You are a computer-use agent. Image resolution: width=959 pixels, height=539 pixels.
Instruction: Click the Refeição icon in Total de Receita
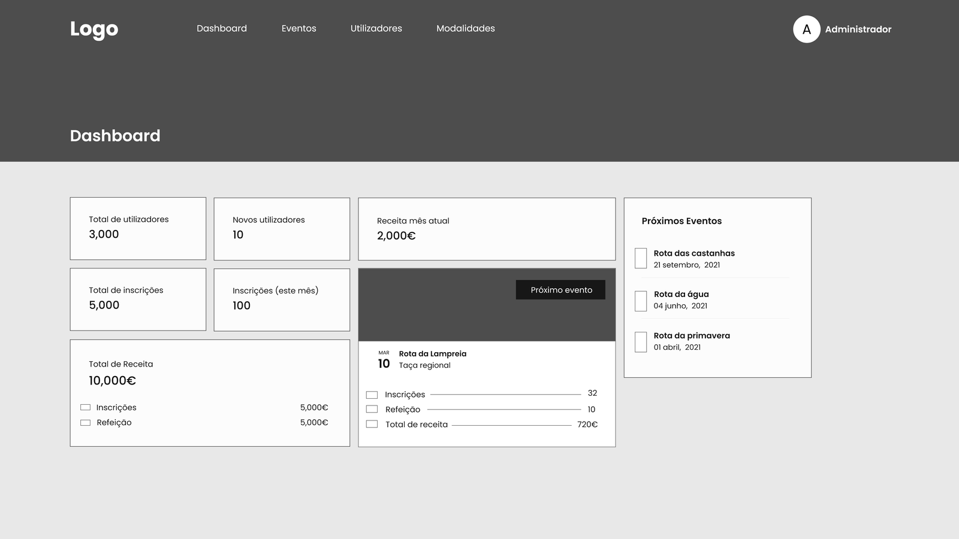86,423
